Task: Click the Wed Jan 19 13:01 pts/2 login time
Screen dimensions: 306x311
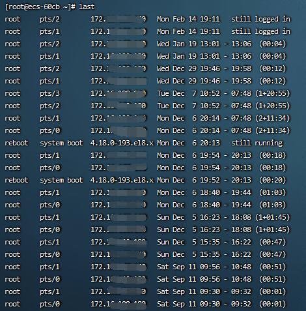Action: tap(188, 44)
